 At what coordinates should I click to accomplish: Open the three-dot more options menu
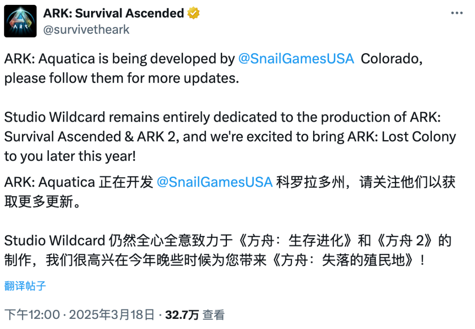click(457, 13)
